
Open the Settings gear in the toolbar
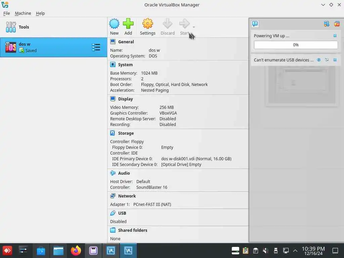point(147,27)
